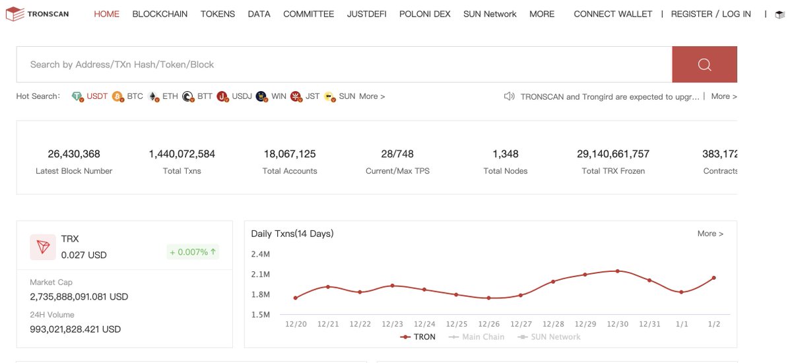Toggle TRON series in chart legend

(x=418, y=337)
